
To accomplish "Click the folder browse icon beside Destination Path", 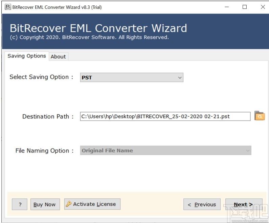I will (260, 116).
